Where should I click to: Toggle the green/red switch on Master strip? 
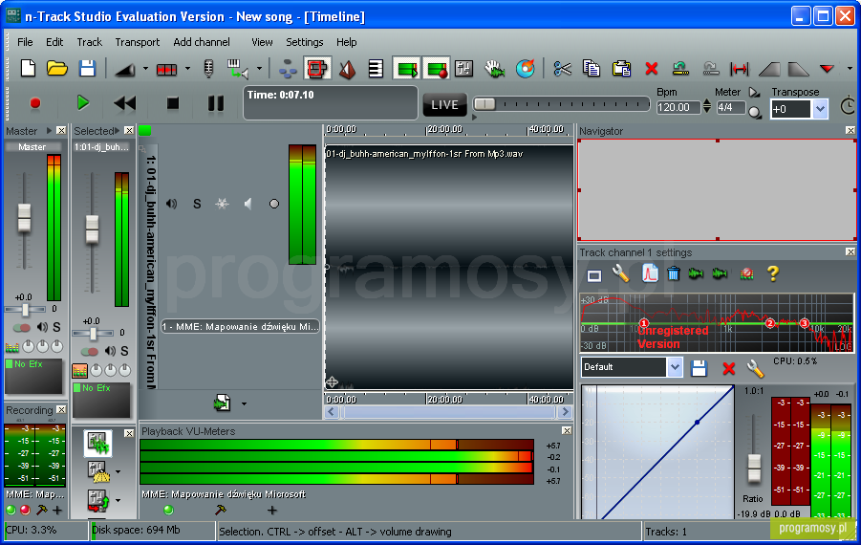pos(21,328)
